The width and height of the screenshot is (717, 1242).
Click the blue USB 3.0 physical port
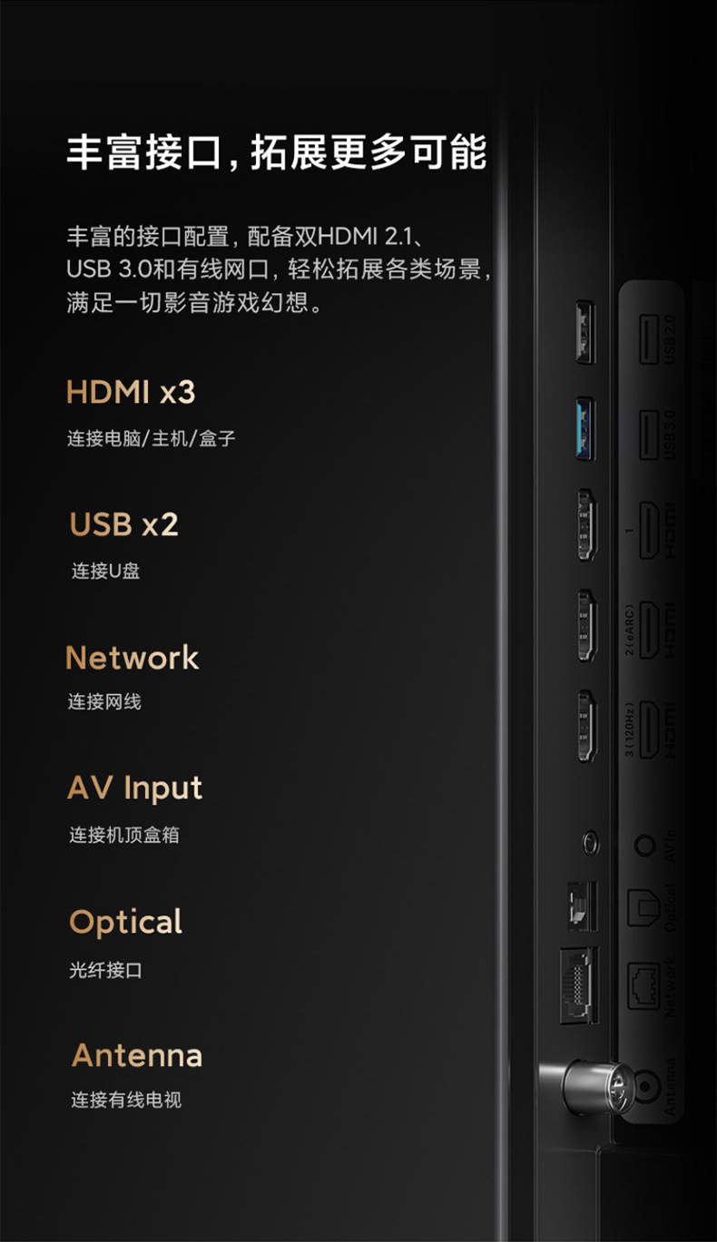point(586,426)
